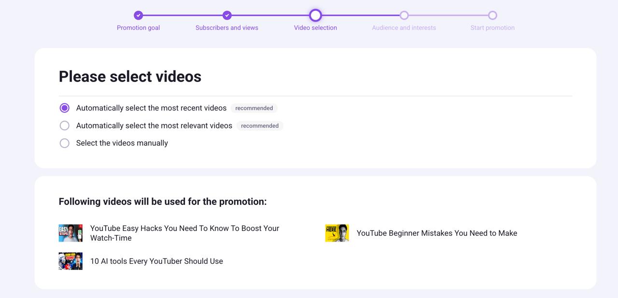
Task: Select the most recent videos radio button
Action: tap(64, 108)
